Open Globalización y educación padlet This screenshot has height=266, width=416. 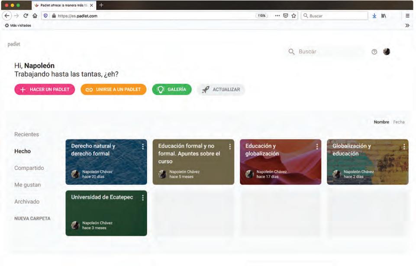pyautogui.click(x=368, y=162)
